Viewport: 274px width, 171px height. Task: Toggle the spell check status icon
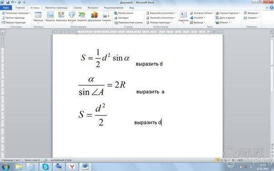click(x=45, y=160)
